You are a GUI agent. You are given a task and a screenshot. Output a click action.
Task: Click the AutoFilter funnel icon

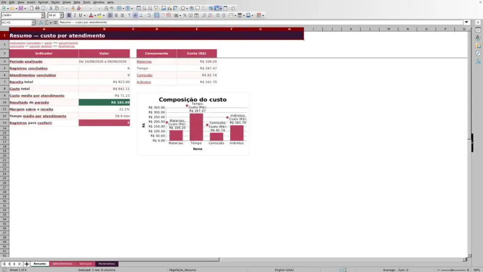coord(156,8)
